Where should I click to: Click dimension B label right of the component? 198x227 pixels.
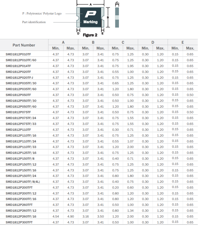(x=108, y=17)
